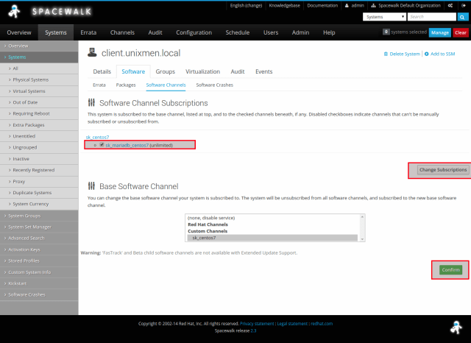Open the sk_centos7 base channel link
This screenshot has height=343, width=471.
[x=97, y=137]
